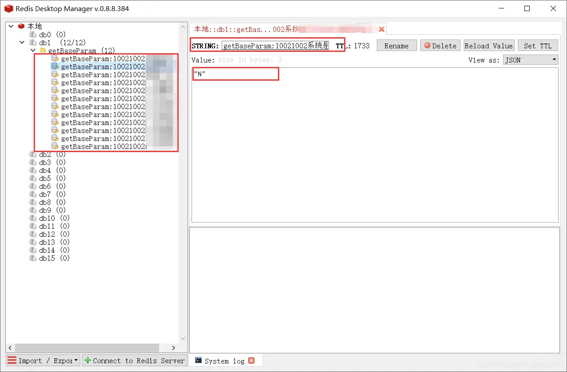Close the System log tab

[251, 360]
